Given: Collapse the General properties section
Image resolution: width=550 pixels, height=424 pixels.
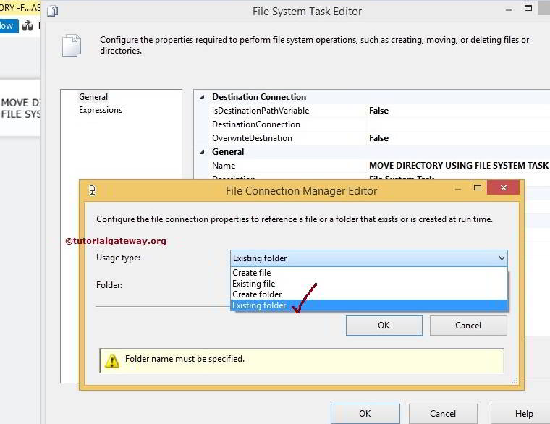Looking at the screenshot, I should (x=203, y=152).
